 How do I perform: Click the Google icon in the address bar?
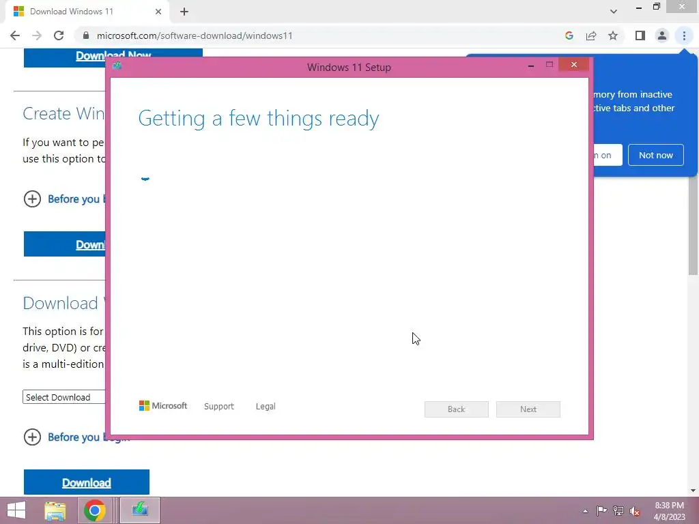coord(569,35)
